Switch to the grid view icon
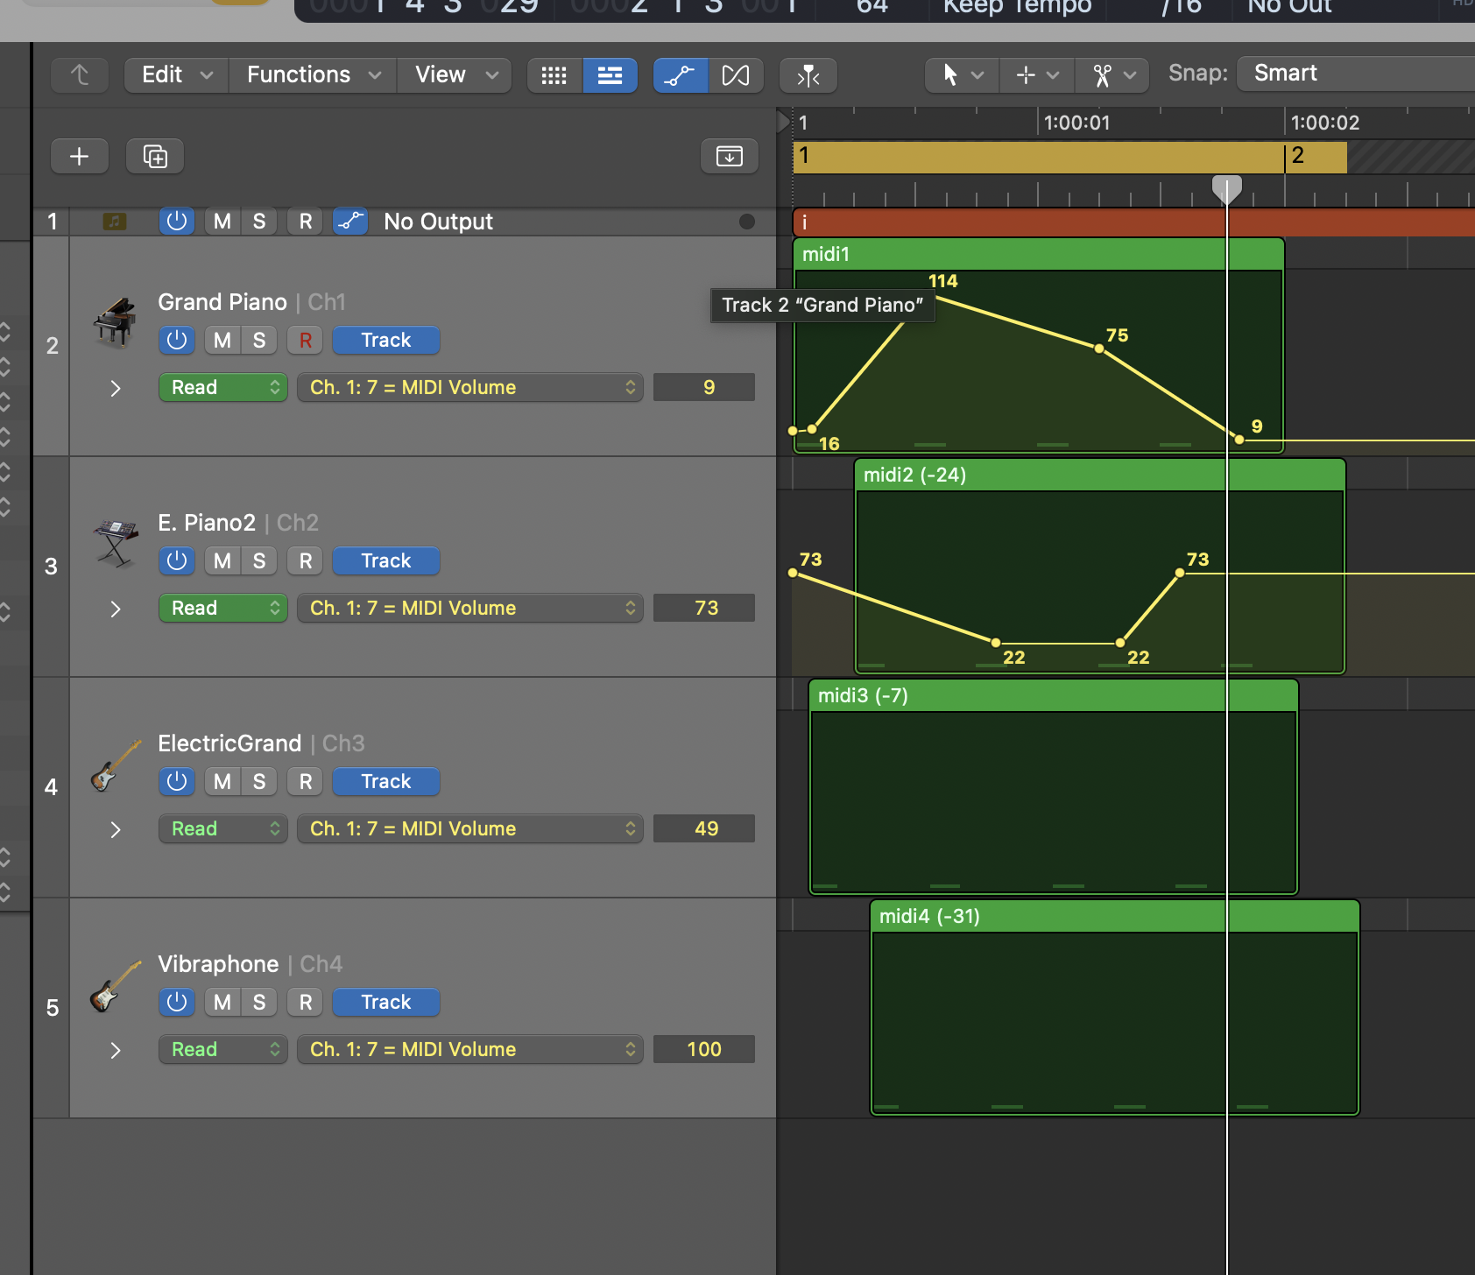The height and width of the screenshot is (1275, 1475). [554, 75]
